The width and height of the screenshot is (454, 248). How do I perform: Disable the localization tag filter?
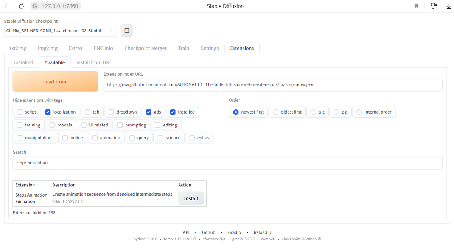tap(47, 112)
